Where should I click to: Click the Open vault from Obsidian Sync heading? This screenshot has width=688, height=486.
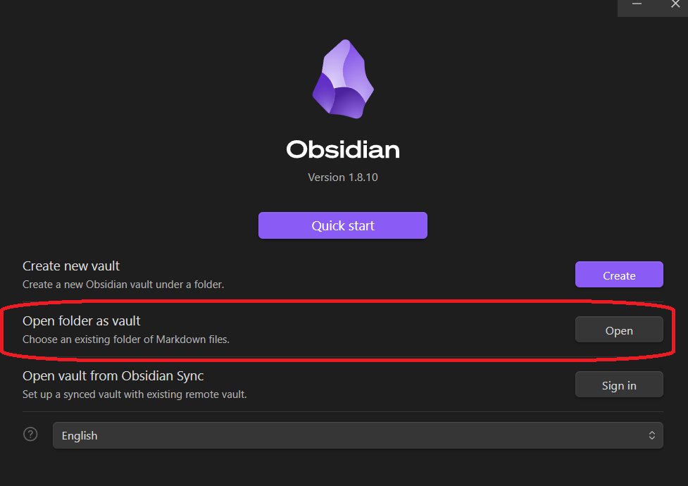113,375
